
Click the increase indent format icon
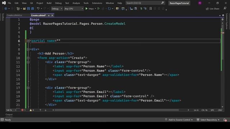(135, 9)
